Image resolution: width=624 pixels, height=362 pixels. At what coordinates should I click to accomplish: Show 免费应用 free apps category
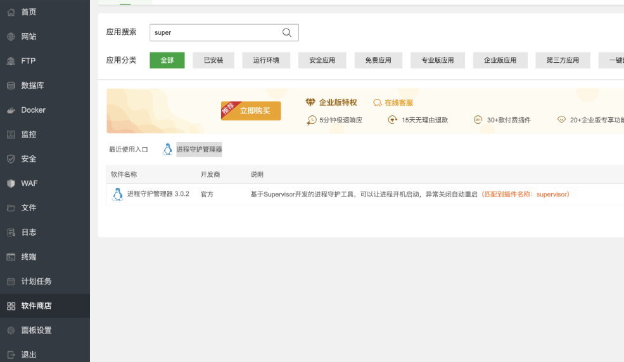coord(378,60)
